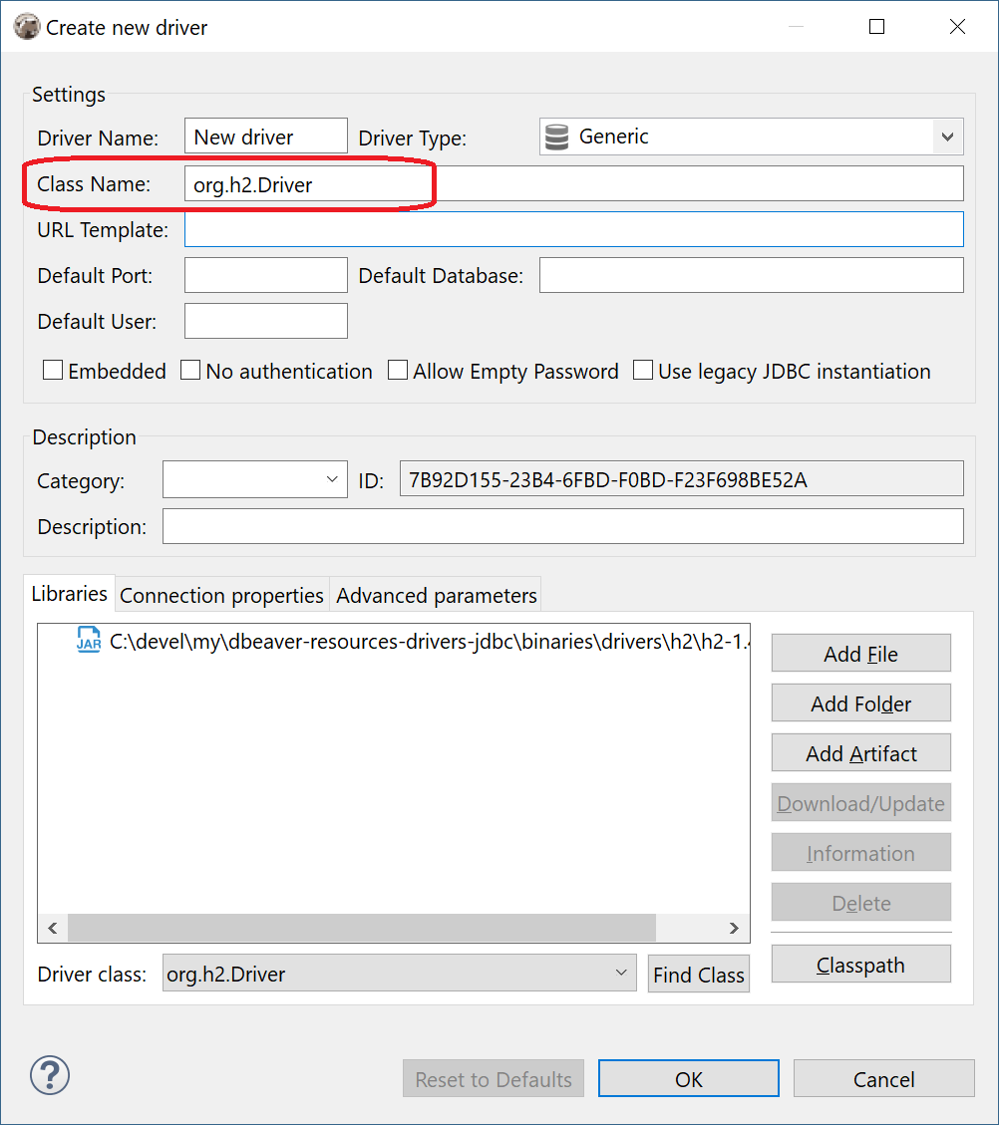Click the application icon in the title bar
Screen dimensions: 999x1125
(x=26, y=26)
